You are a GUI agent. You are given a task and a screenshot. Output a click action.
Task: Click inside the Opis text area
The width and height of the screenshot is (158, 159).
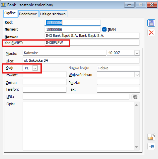click(x=78, y=126)
